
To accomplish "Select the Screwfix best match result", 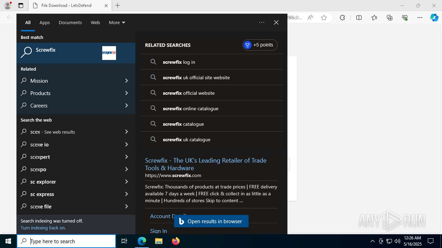I will tap(76, 53).
